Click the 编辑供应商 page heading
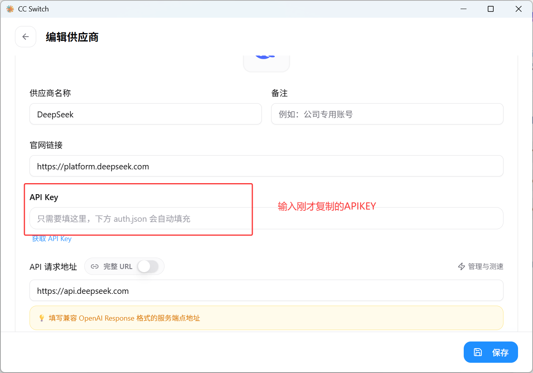The height and width of the screenshot is (373, 533). click(x=72, y=37)
